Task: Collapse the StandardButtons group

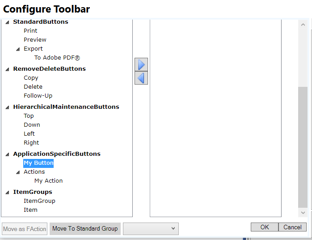Action: pyautogui.click(x=7, y=22)
